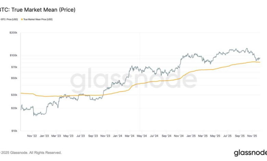Toggle the True Market Mean Price legend series
The height and width of the screenshot is (161, 267).
(x=37, y=19)
